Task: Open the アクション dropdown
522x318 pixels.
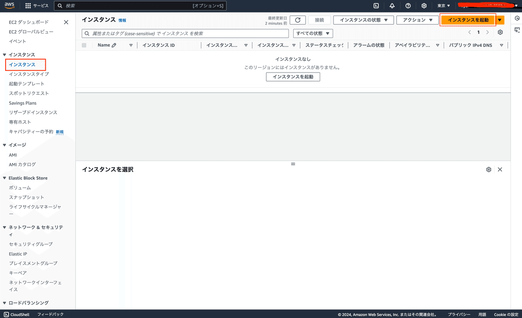Action: click(x=418, y=20)
